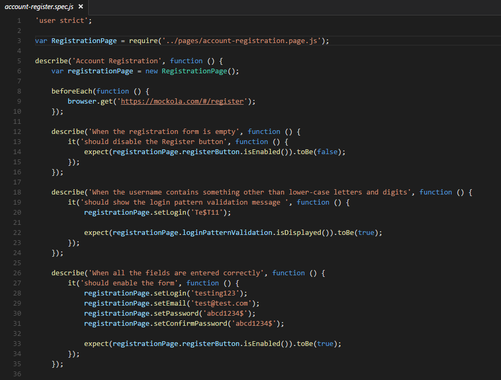Click the 'test@test.com' email string
The image size is (501, 380).
click(221, 303)
